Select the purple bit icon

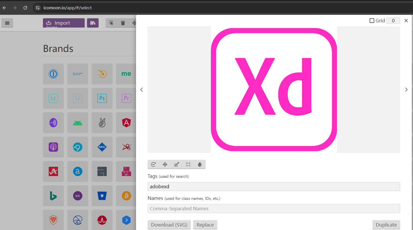click(78, 196)
